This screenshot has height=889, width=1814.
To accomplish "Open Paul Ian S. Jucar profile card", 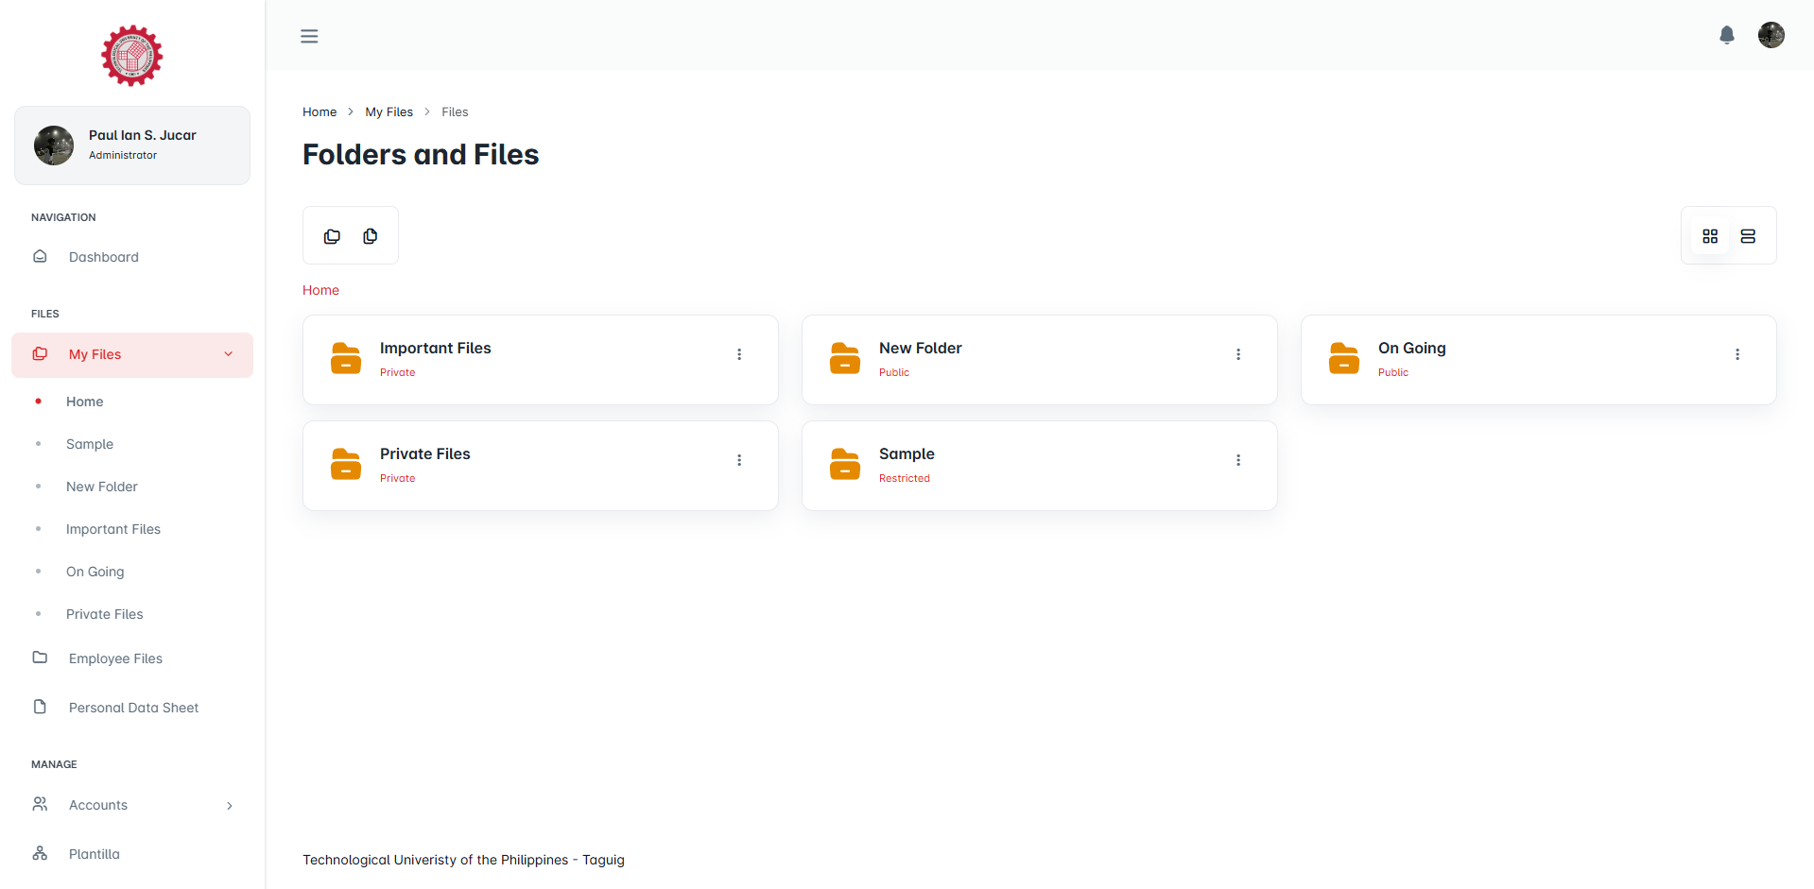I will click(132, 145).
